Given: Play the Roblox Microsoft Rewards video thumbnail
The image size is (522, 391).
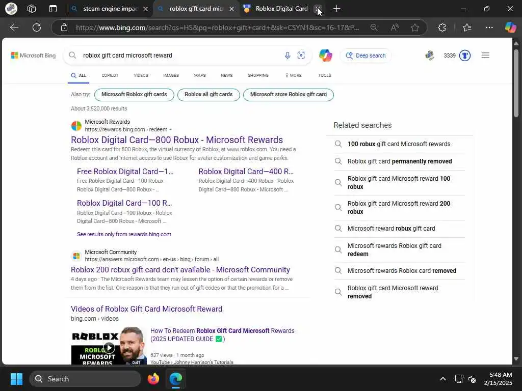Looking at the screenshot, I should tap(109, 346).
